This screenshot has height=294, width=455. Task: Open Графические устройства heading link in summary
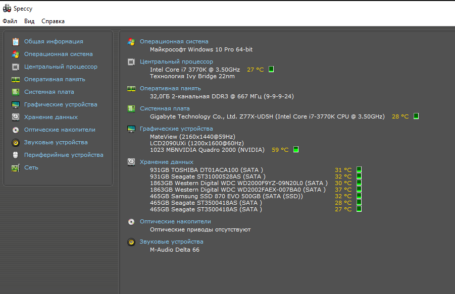[176, 129]
